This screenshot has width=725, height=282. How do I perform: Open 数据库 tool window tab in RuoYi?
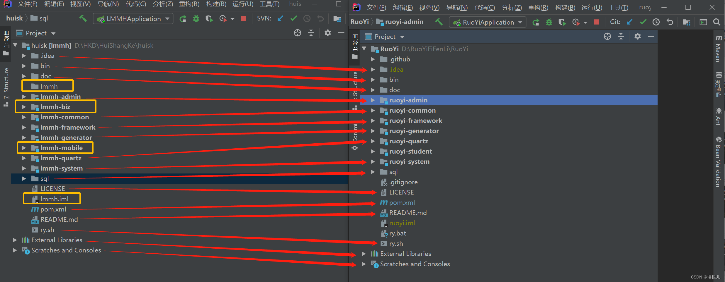click(718, 84)
